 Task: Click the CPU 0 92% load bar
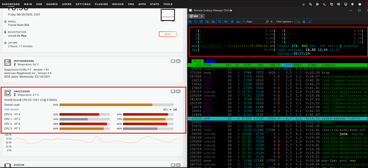pos(85,114)
